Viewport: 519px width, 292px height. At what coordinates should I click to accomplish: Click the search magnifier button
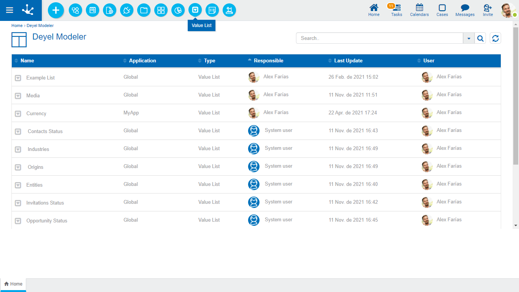480,38
